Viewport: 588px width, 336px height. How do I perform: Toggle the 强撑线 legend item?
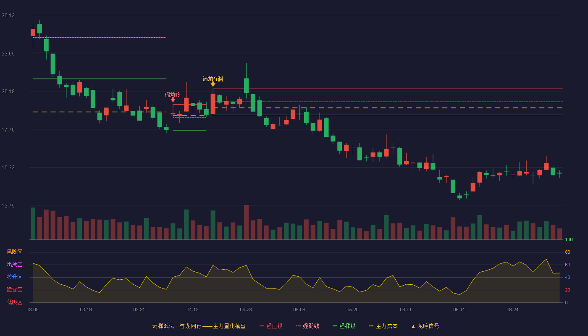(344, 326)
